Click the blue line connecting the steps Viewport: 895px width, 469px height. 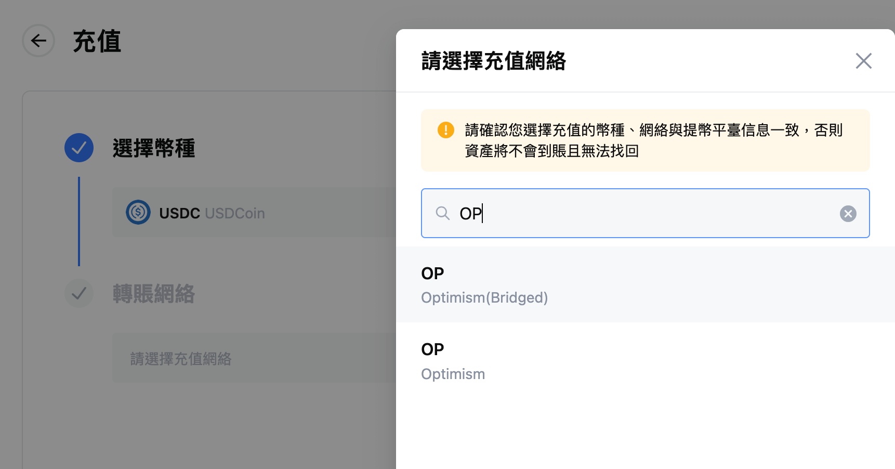[79, 222]
